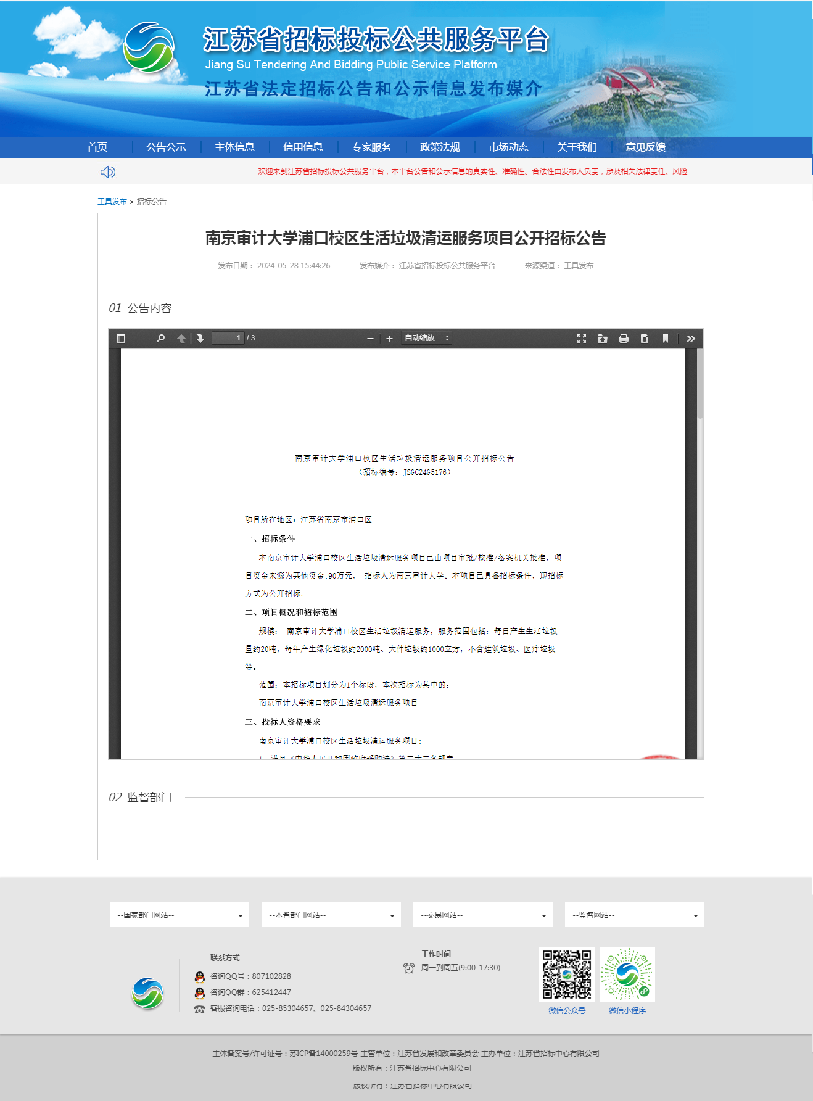Open the 政策法规 navigation item
The width and height of the screenshot is (813, 1101).
click(440, 147)
